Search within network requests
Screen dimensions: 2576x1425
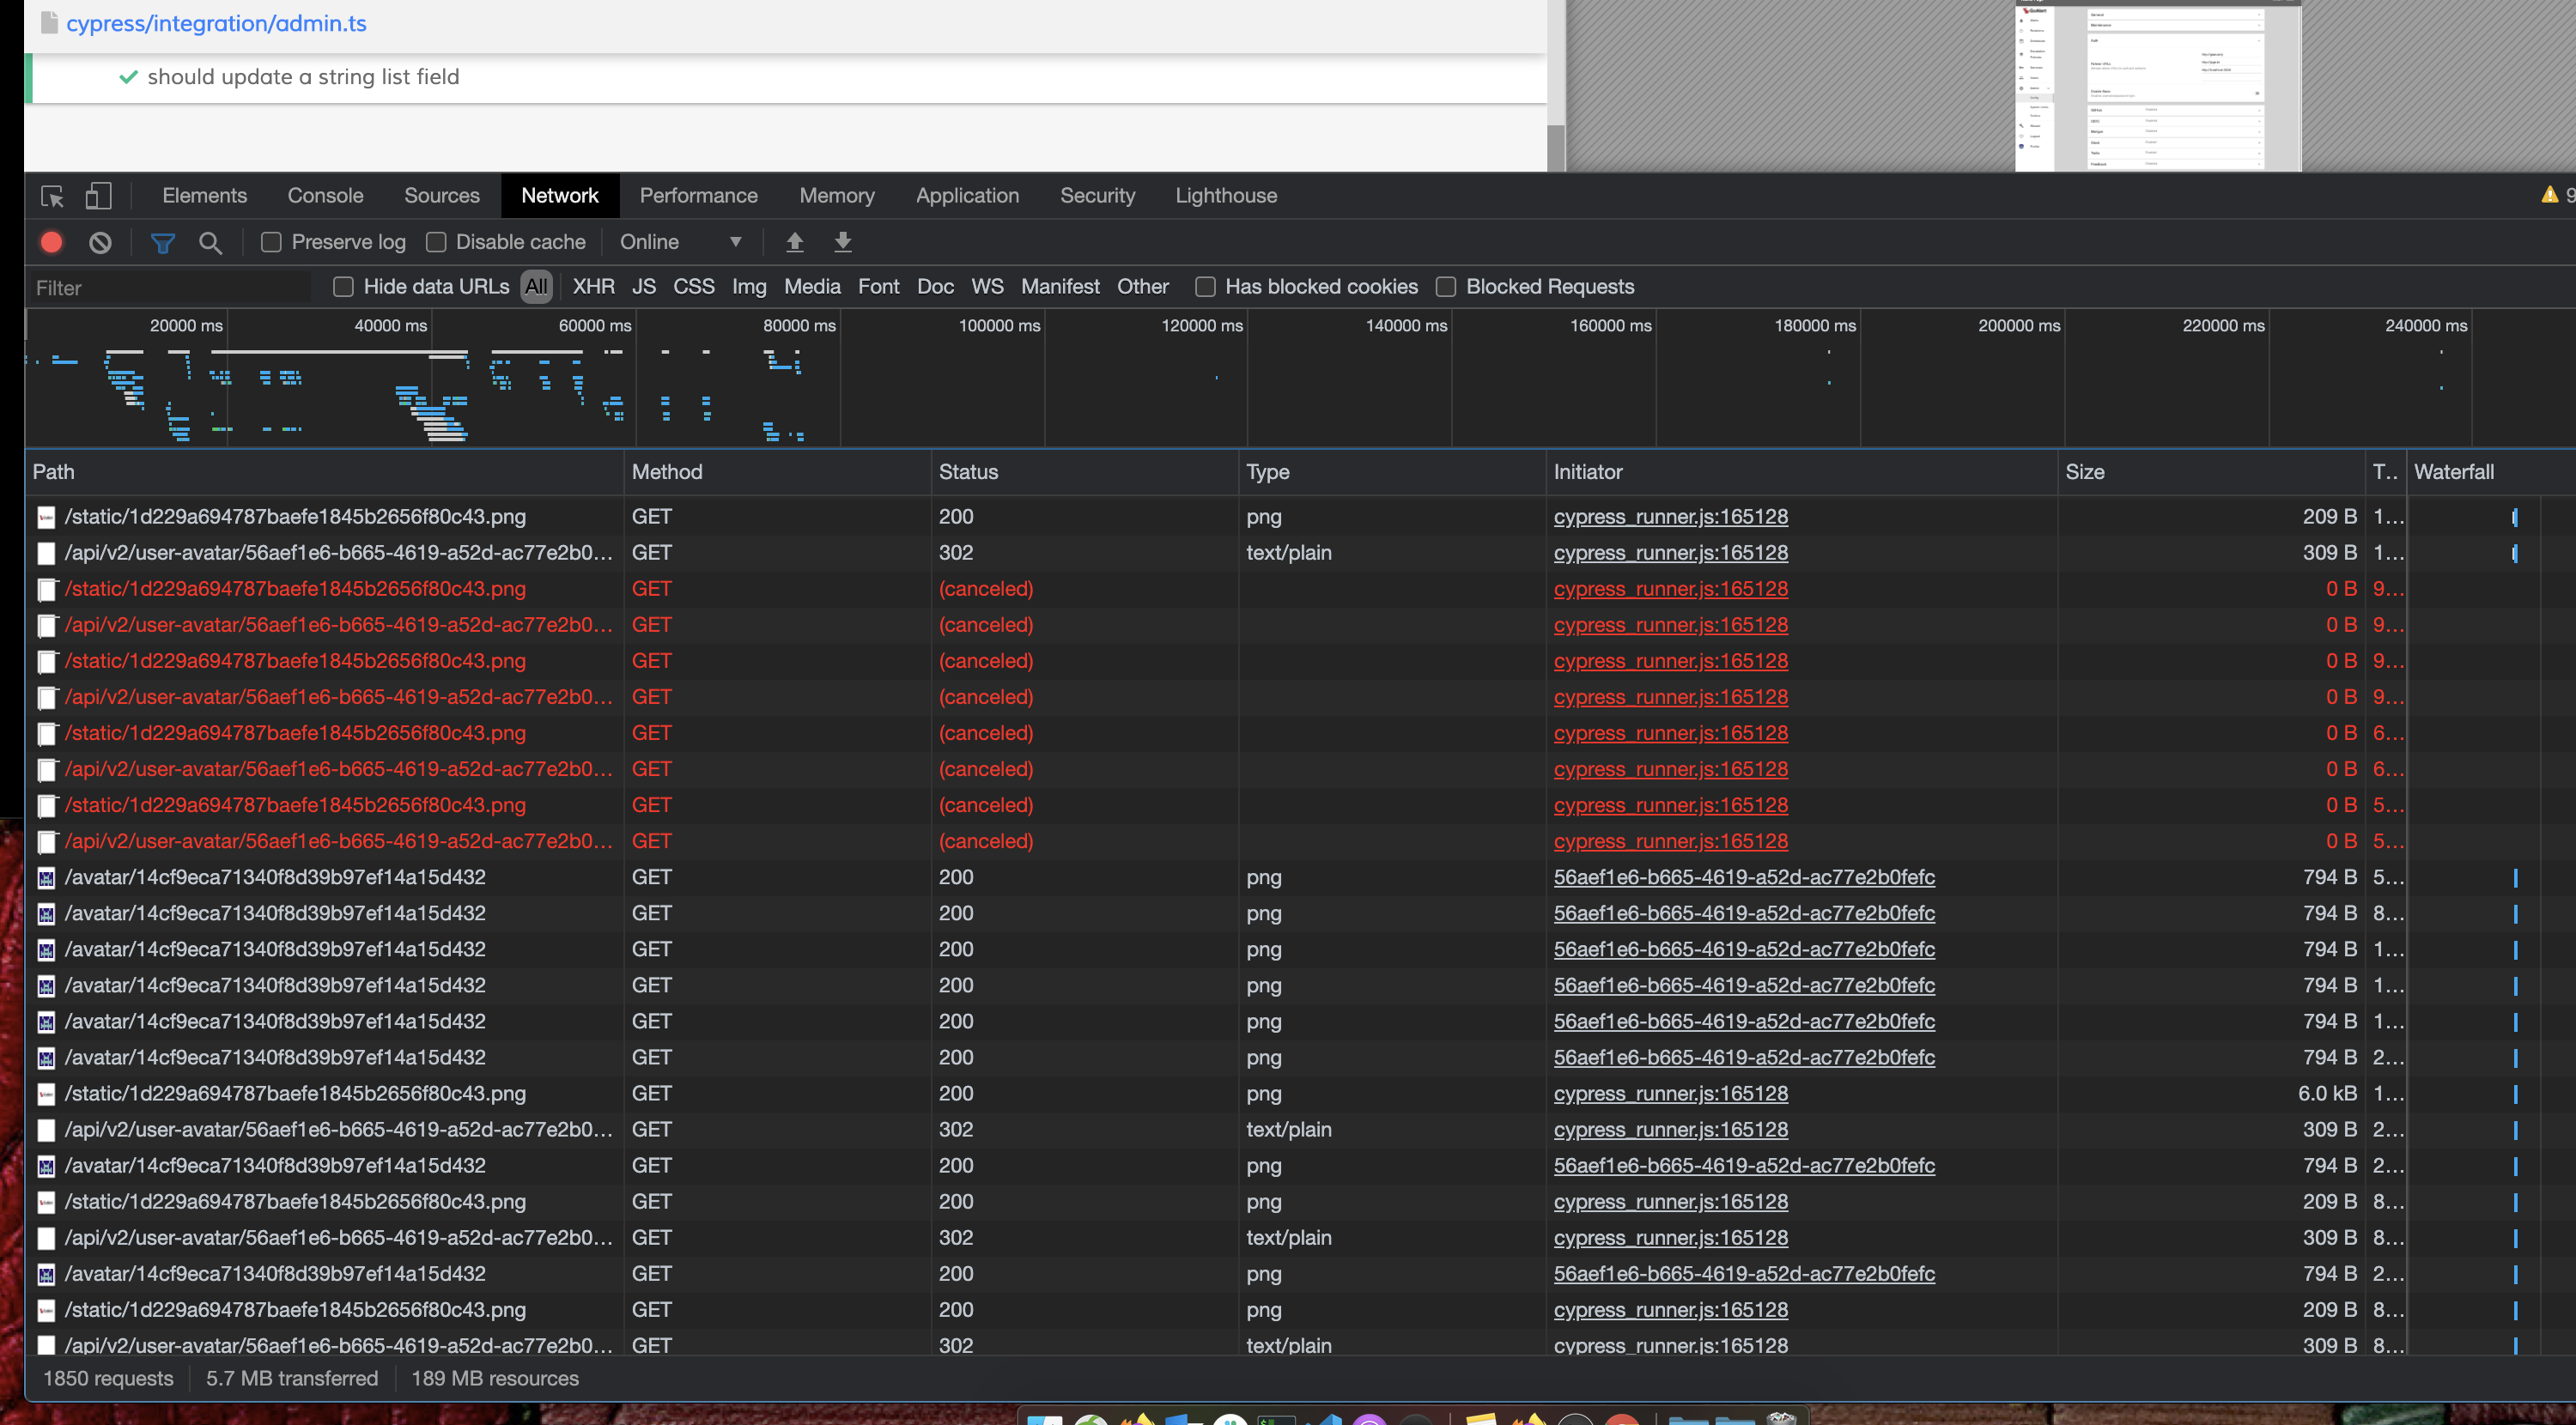pyautogui.click(x=211, y=242)
